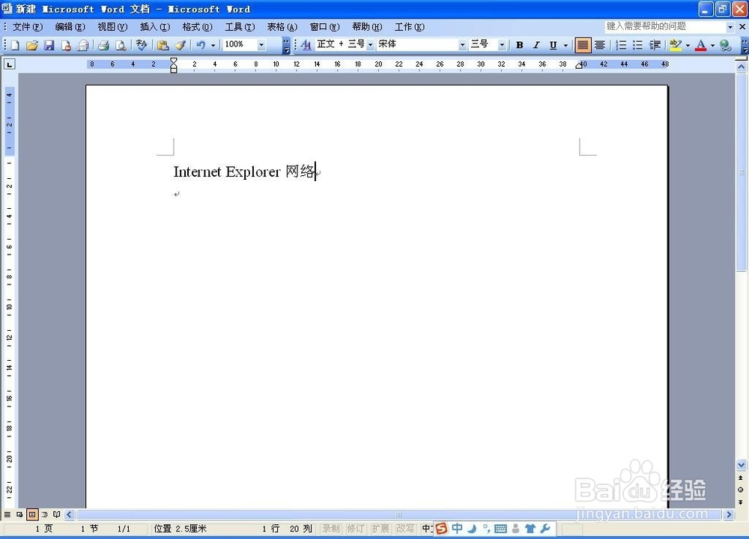The height and width of the screenshot is (539, 749).
Task: Open the 编辑(E) menu
Action: [x=70, y=27]
